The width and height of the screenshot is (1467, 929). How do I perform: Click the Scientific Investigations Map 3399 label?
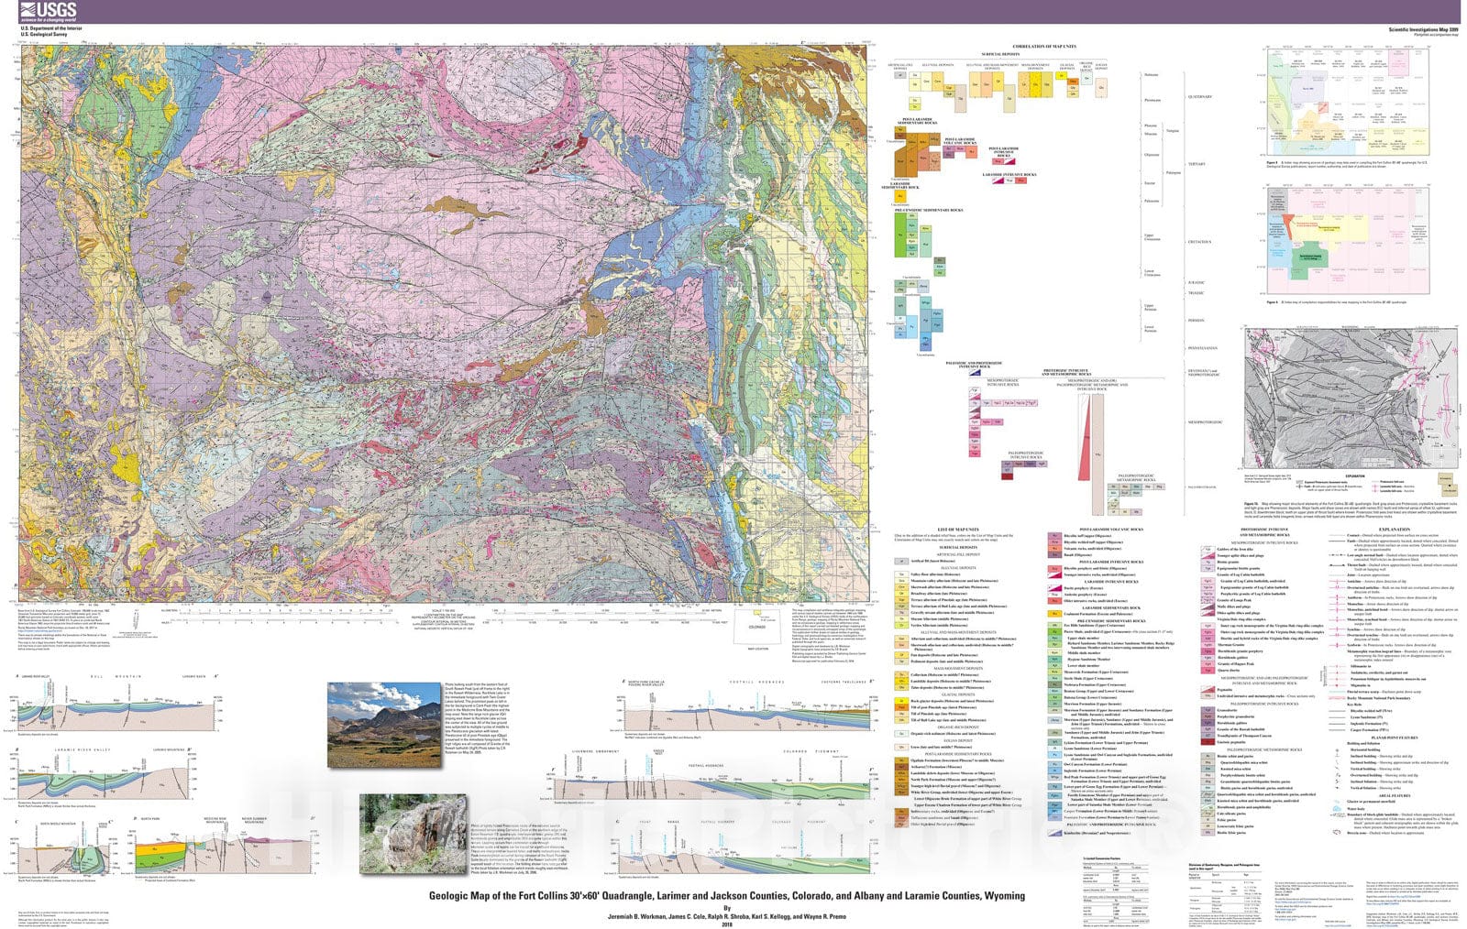pos(1423,29)
